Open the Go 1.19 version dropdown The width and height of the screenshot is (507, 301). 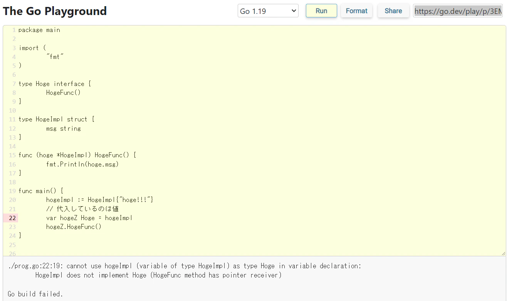pyautogui.click(x=268, y=11)
